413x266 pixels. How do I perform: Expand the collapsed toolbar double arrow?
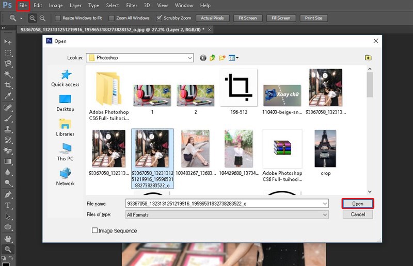click(x=3, y=28)
